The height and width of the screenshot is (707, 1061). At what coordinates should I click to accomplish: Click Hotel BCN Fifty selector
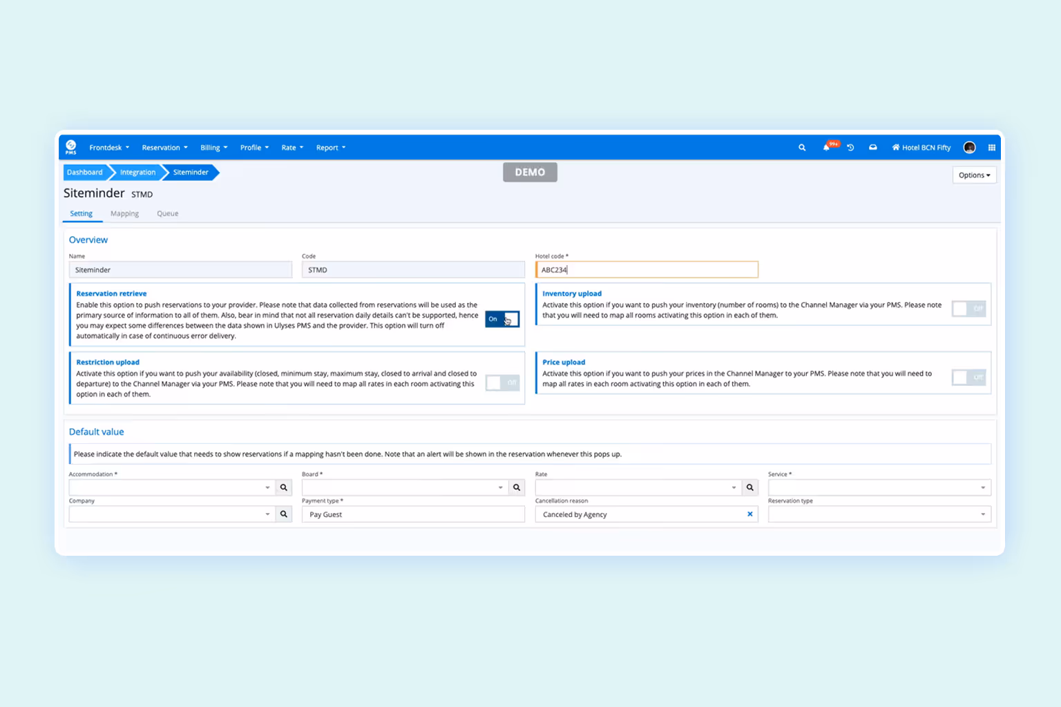pyautogui.click(x=921, y=148)
